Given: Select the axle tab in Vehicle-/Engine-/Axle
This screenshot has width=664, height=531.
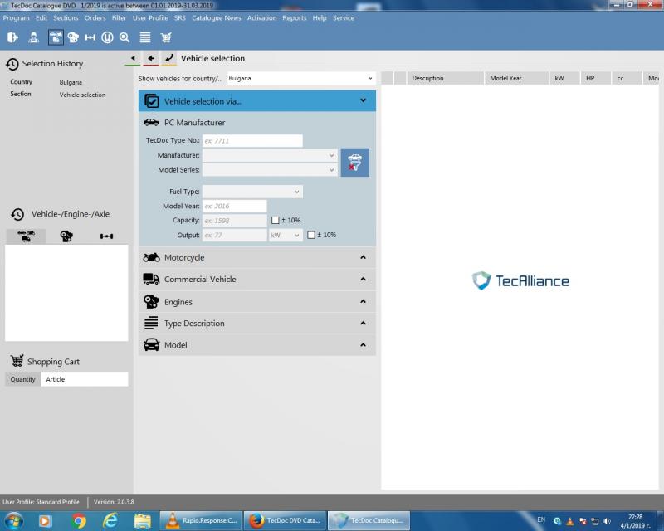Looking at the screenshot, I should pyautogui.click(x=106, y=236).
